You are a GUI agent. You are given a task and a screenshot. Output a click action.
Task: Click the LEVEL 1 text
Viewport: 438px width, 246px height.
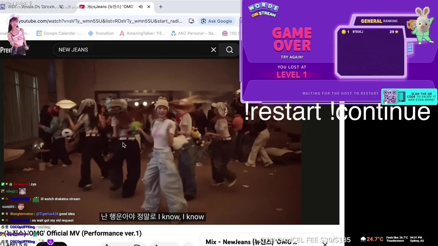click(292, 75)
